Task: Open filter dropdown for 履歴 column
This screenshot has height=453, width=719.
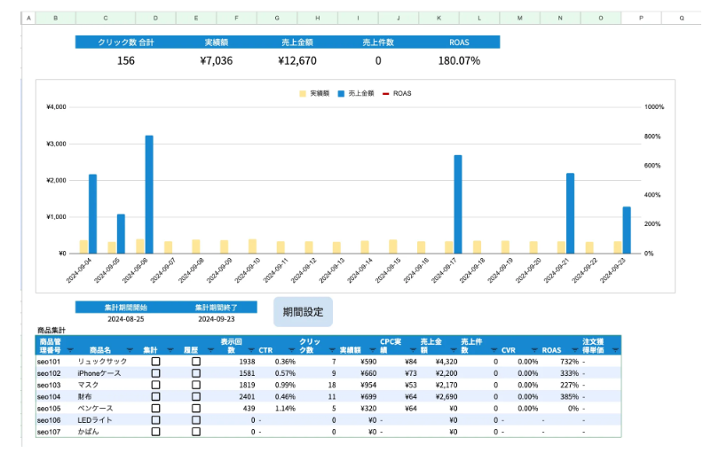Action: 210,350
